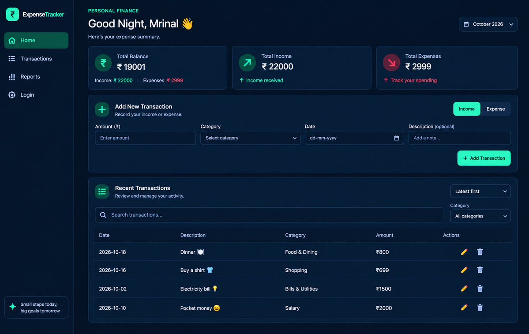Click the ₹ 19001 total balance value
Image resolution: width=529 pixels, height=334 pixels.
pos(131,67)
